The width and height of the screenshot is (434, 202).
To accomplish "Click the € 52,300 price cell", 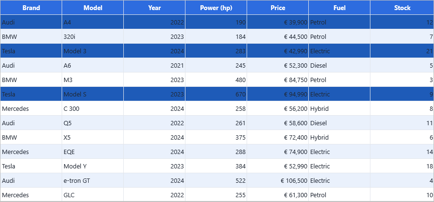I will pyautogui.click(x=278, y=65).
